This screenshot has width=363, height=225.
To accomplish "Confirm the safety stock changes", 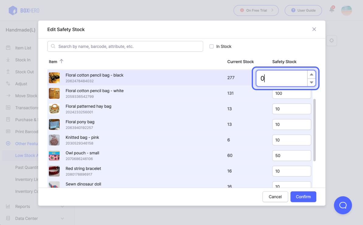I will click(x=303, y=197).
